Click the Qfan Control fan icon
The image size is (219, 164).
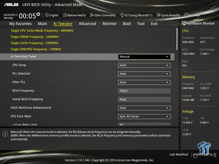point(92,15)
